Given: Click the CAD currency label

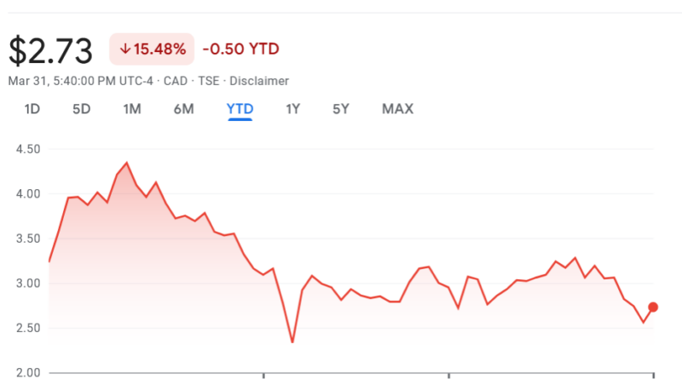Looking at the screenshot, I should click(x=175, y=81).
